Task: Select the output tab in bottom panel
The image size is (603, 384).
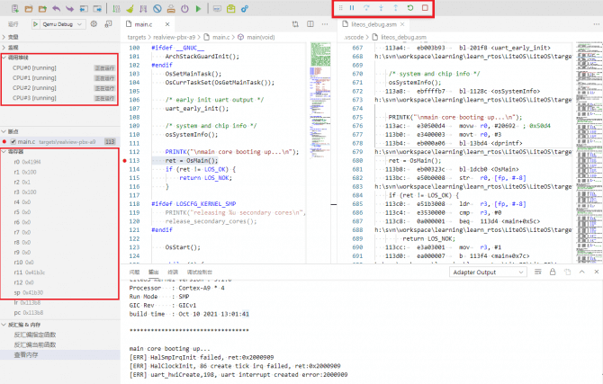Action: pos(153,272)
